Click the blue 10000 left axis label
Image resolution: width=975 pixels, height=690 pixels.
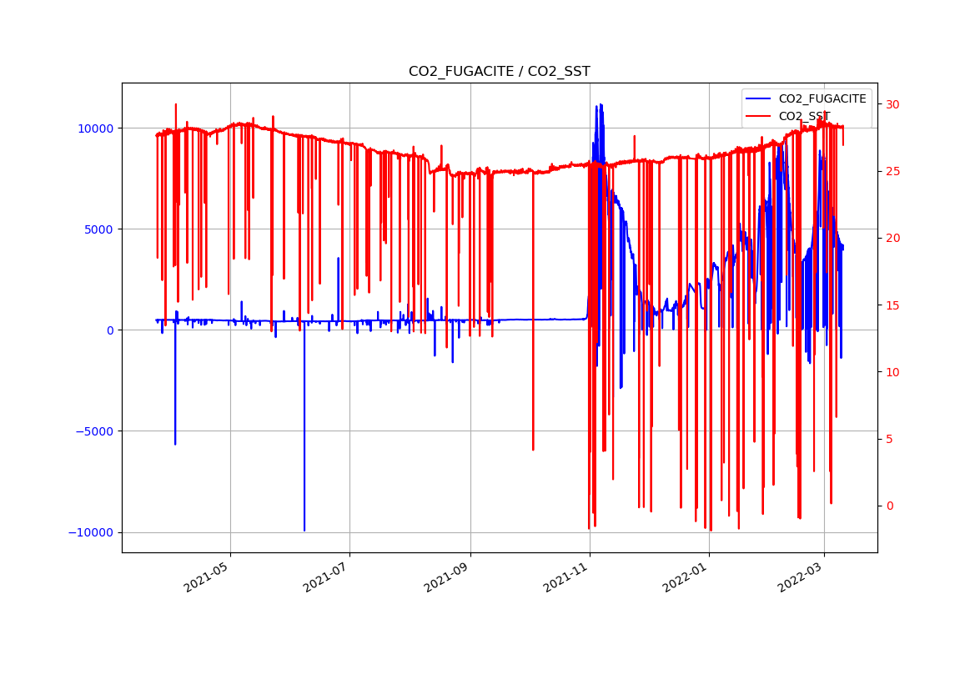click(x=97, y=128)
